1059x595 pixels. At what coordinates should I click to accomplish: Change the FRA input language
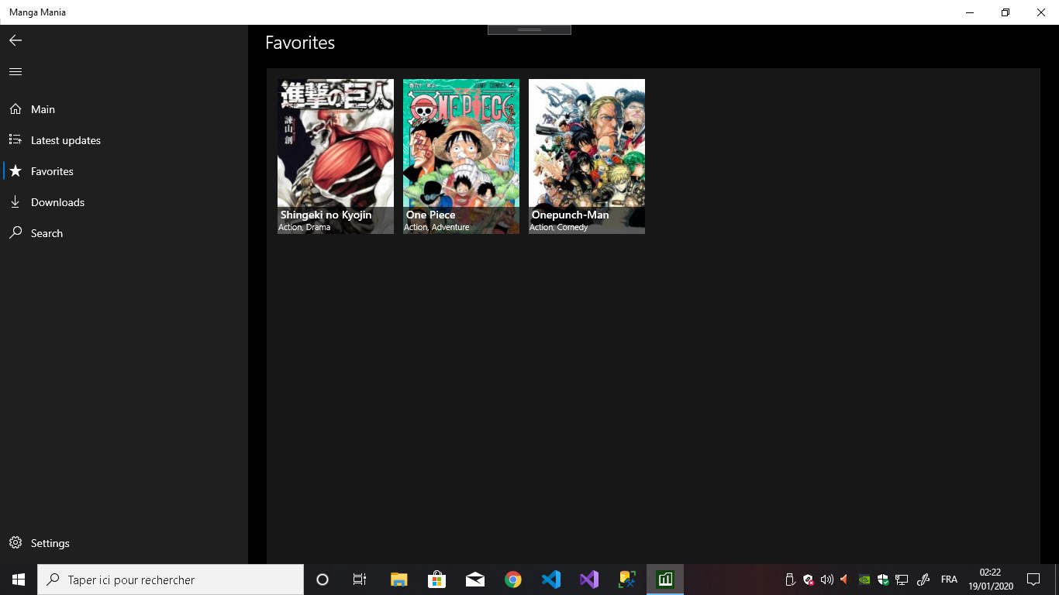pos(949,580)
